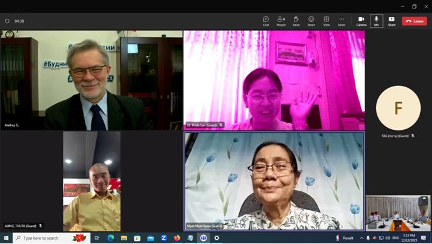Raise your hand in the meeting
This screenshot has height=244, width=432.
click(x=296, y=21)
